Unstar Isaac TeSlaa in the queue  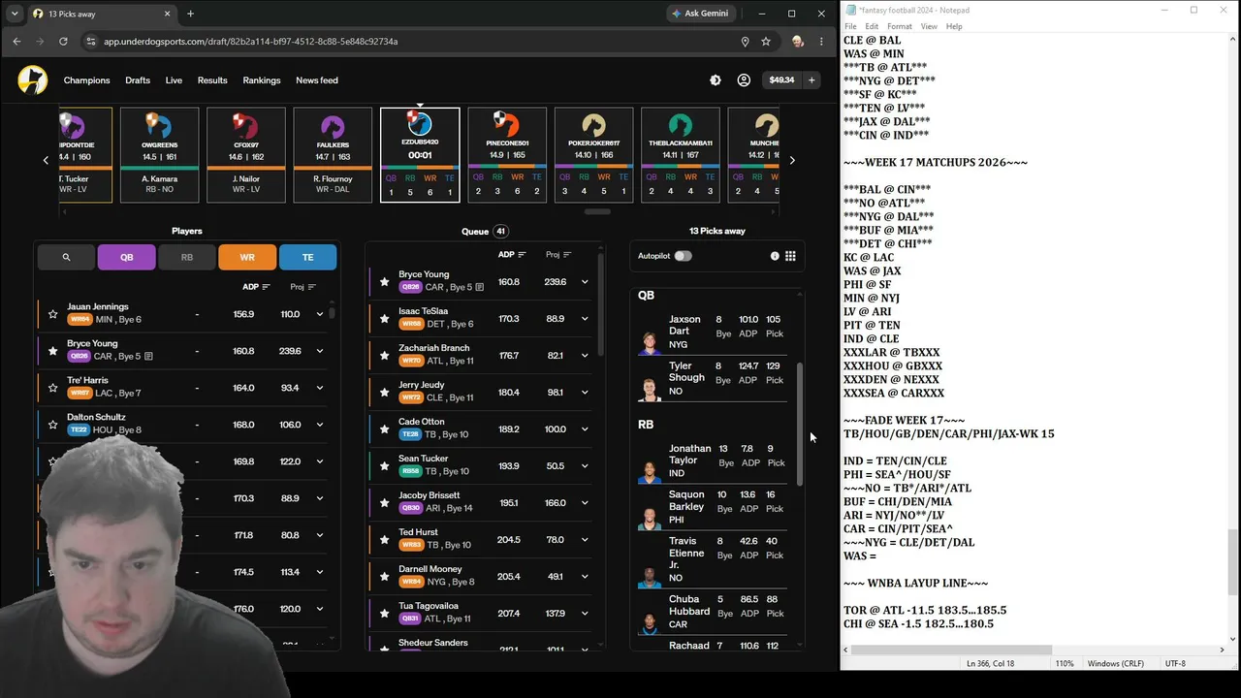click(x=385, y=319)
